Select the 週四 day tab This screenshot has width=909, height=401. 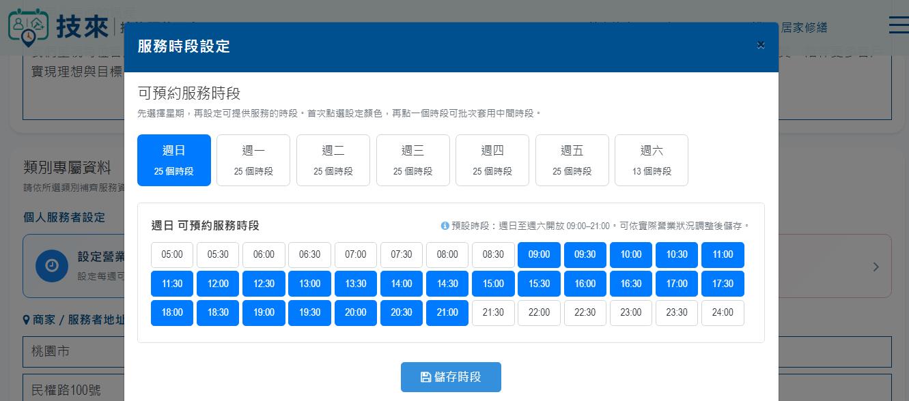[x=492, y=160]
